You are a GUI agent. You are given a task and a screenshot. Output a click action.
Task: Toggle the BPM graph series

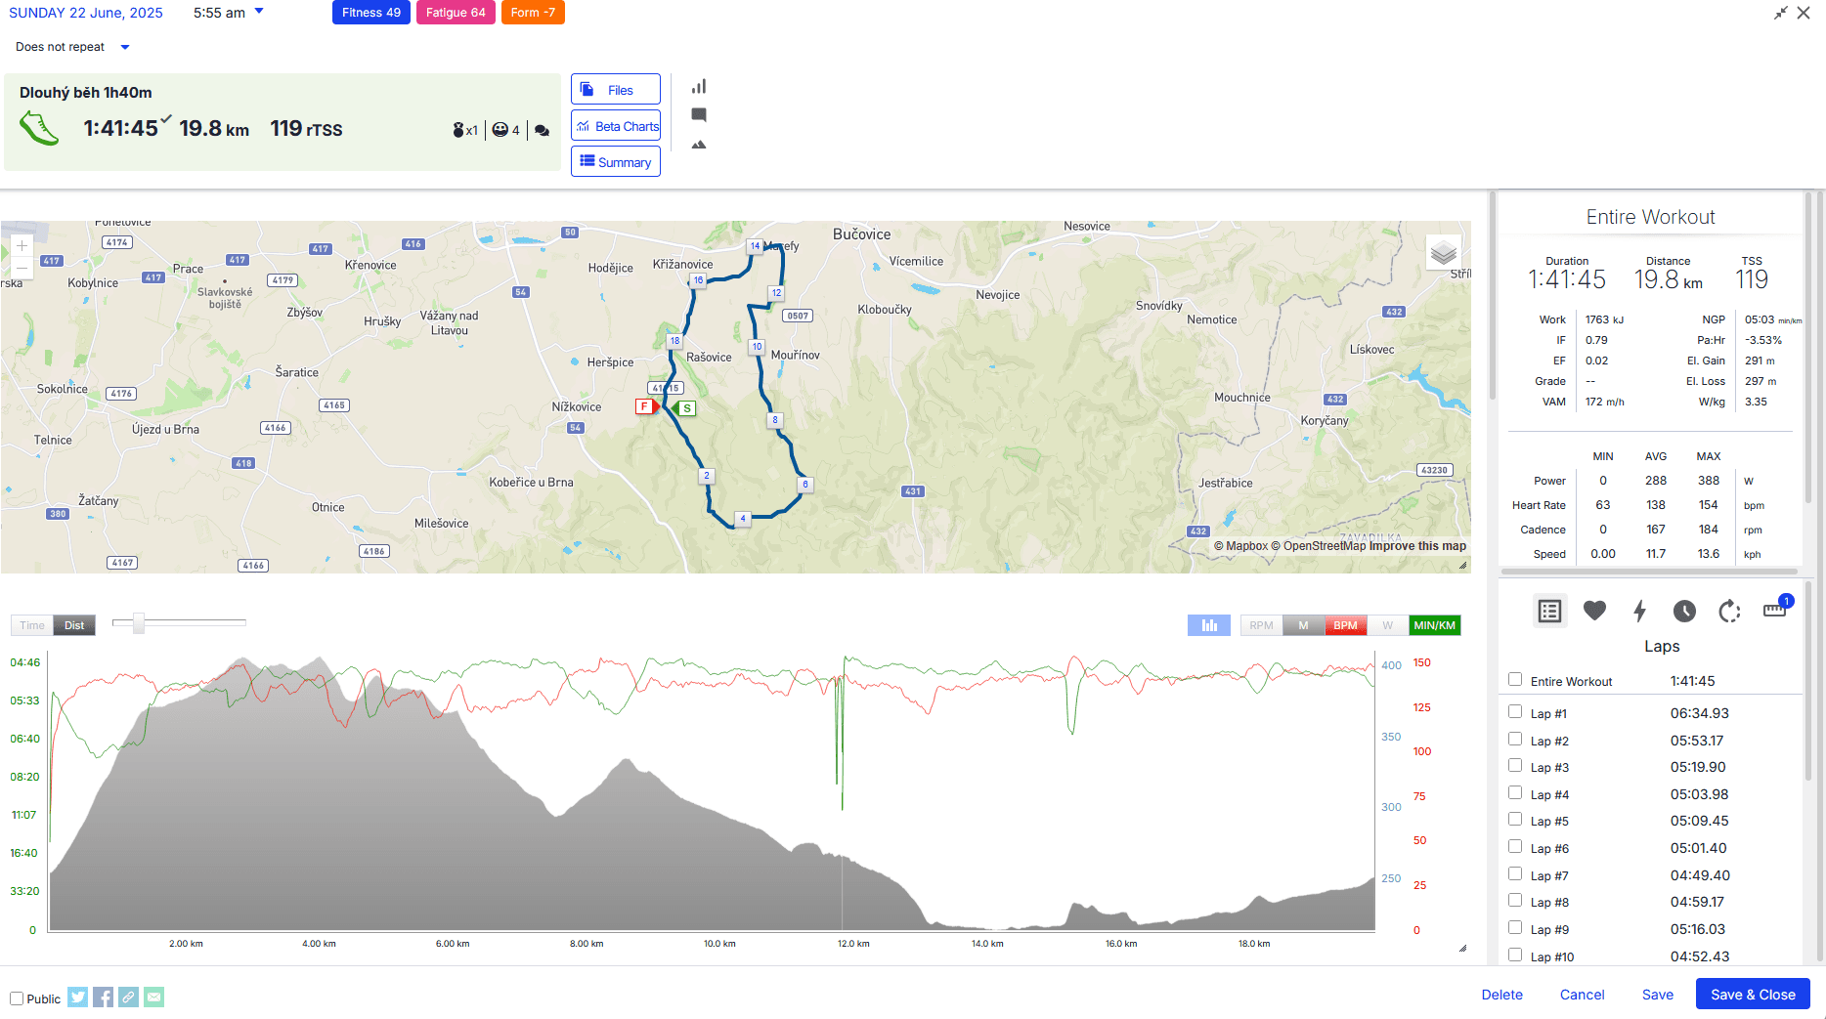1345,625
